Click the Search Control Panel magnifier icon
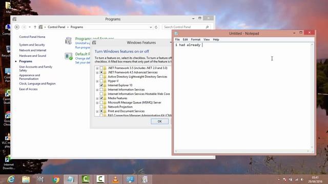This screenshot has height=184, width=328. [x=207, y=27]
